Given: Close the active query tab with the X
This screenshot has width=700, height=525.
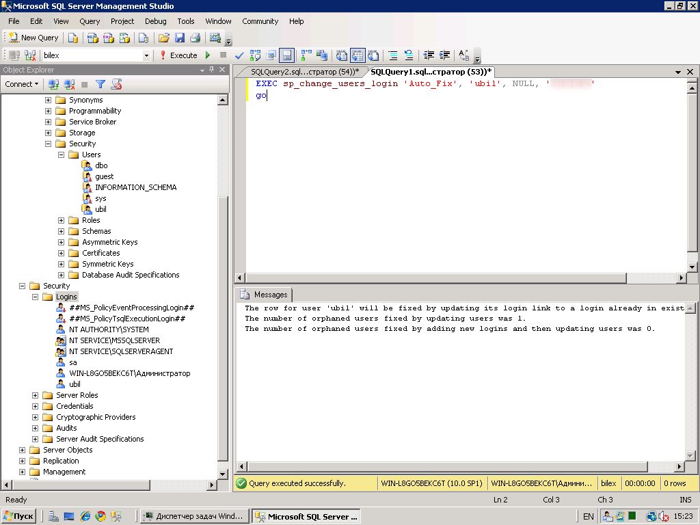Looking at the screenshot, I should pyautogui.click(x=690, y=72).
